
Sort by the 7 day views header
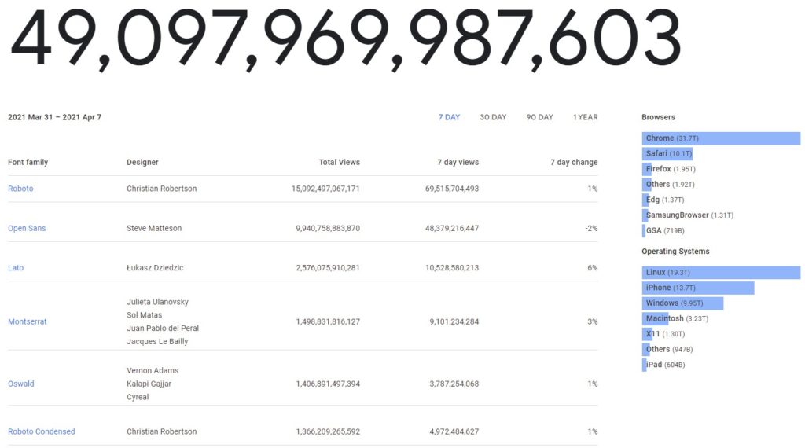tap(458, 162)
